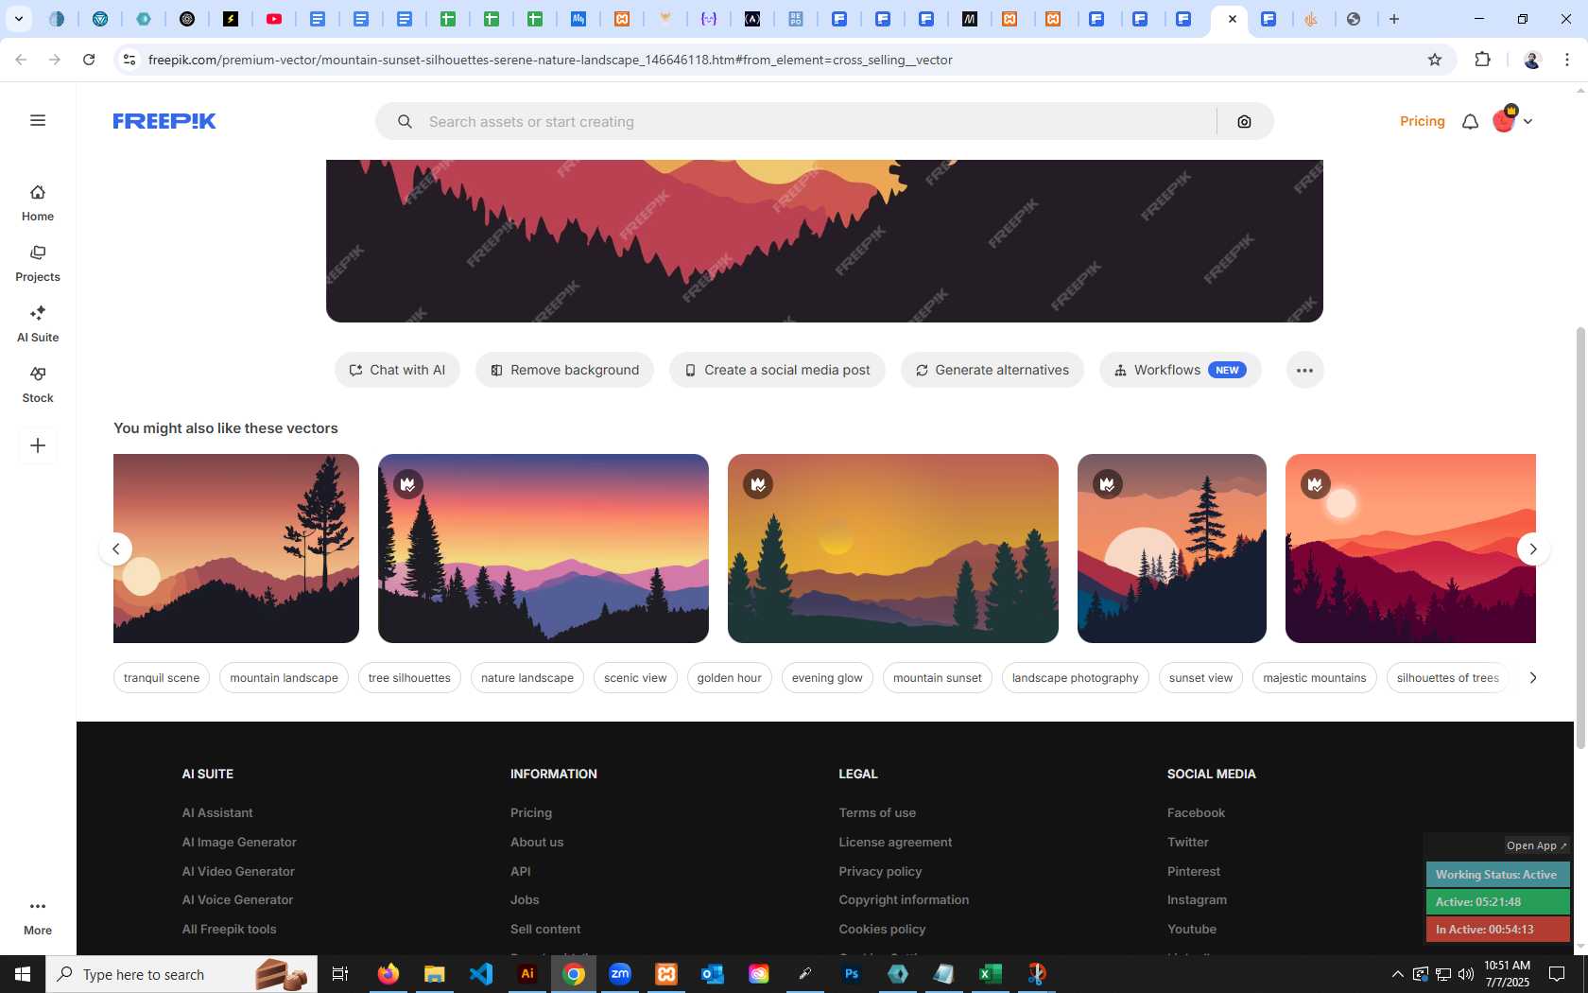Select the scenic view tag
The width and height of the screenshot is (1588, 993).
pos(635,677)
